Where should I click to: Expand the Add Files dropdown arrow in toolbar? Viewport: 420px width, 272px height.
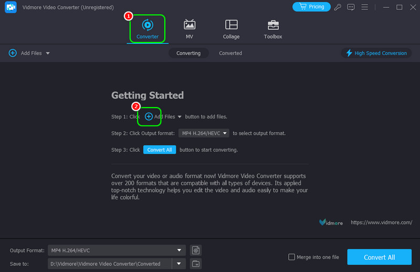tap(48, 54)
